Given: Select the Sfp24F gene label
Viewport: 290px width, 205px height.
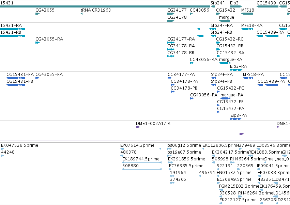Looking at the screenshot, I should (x=217, y=3).
